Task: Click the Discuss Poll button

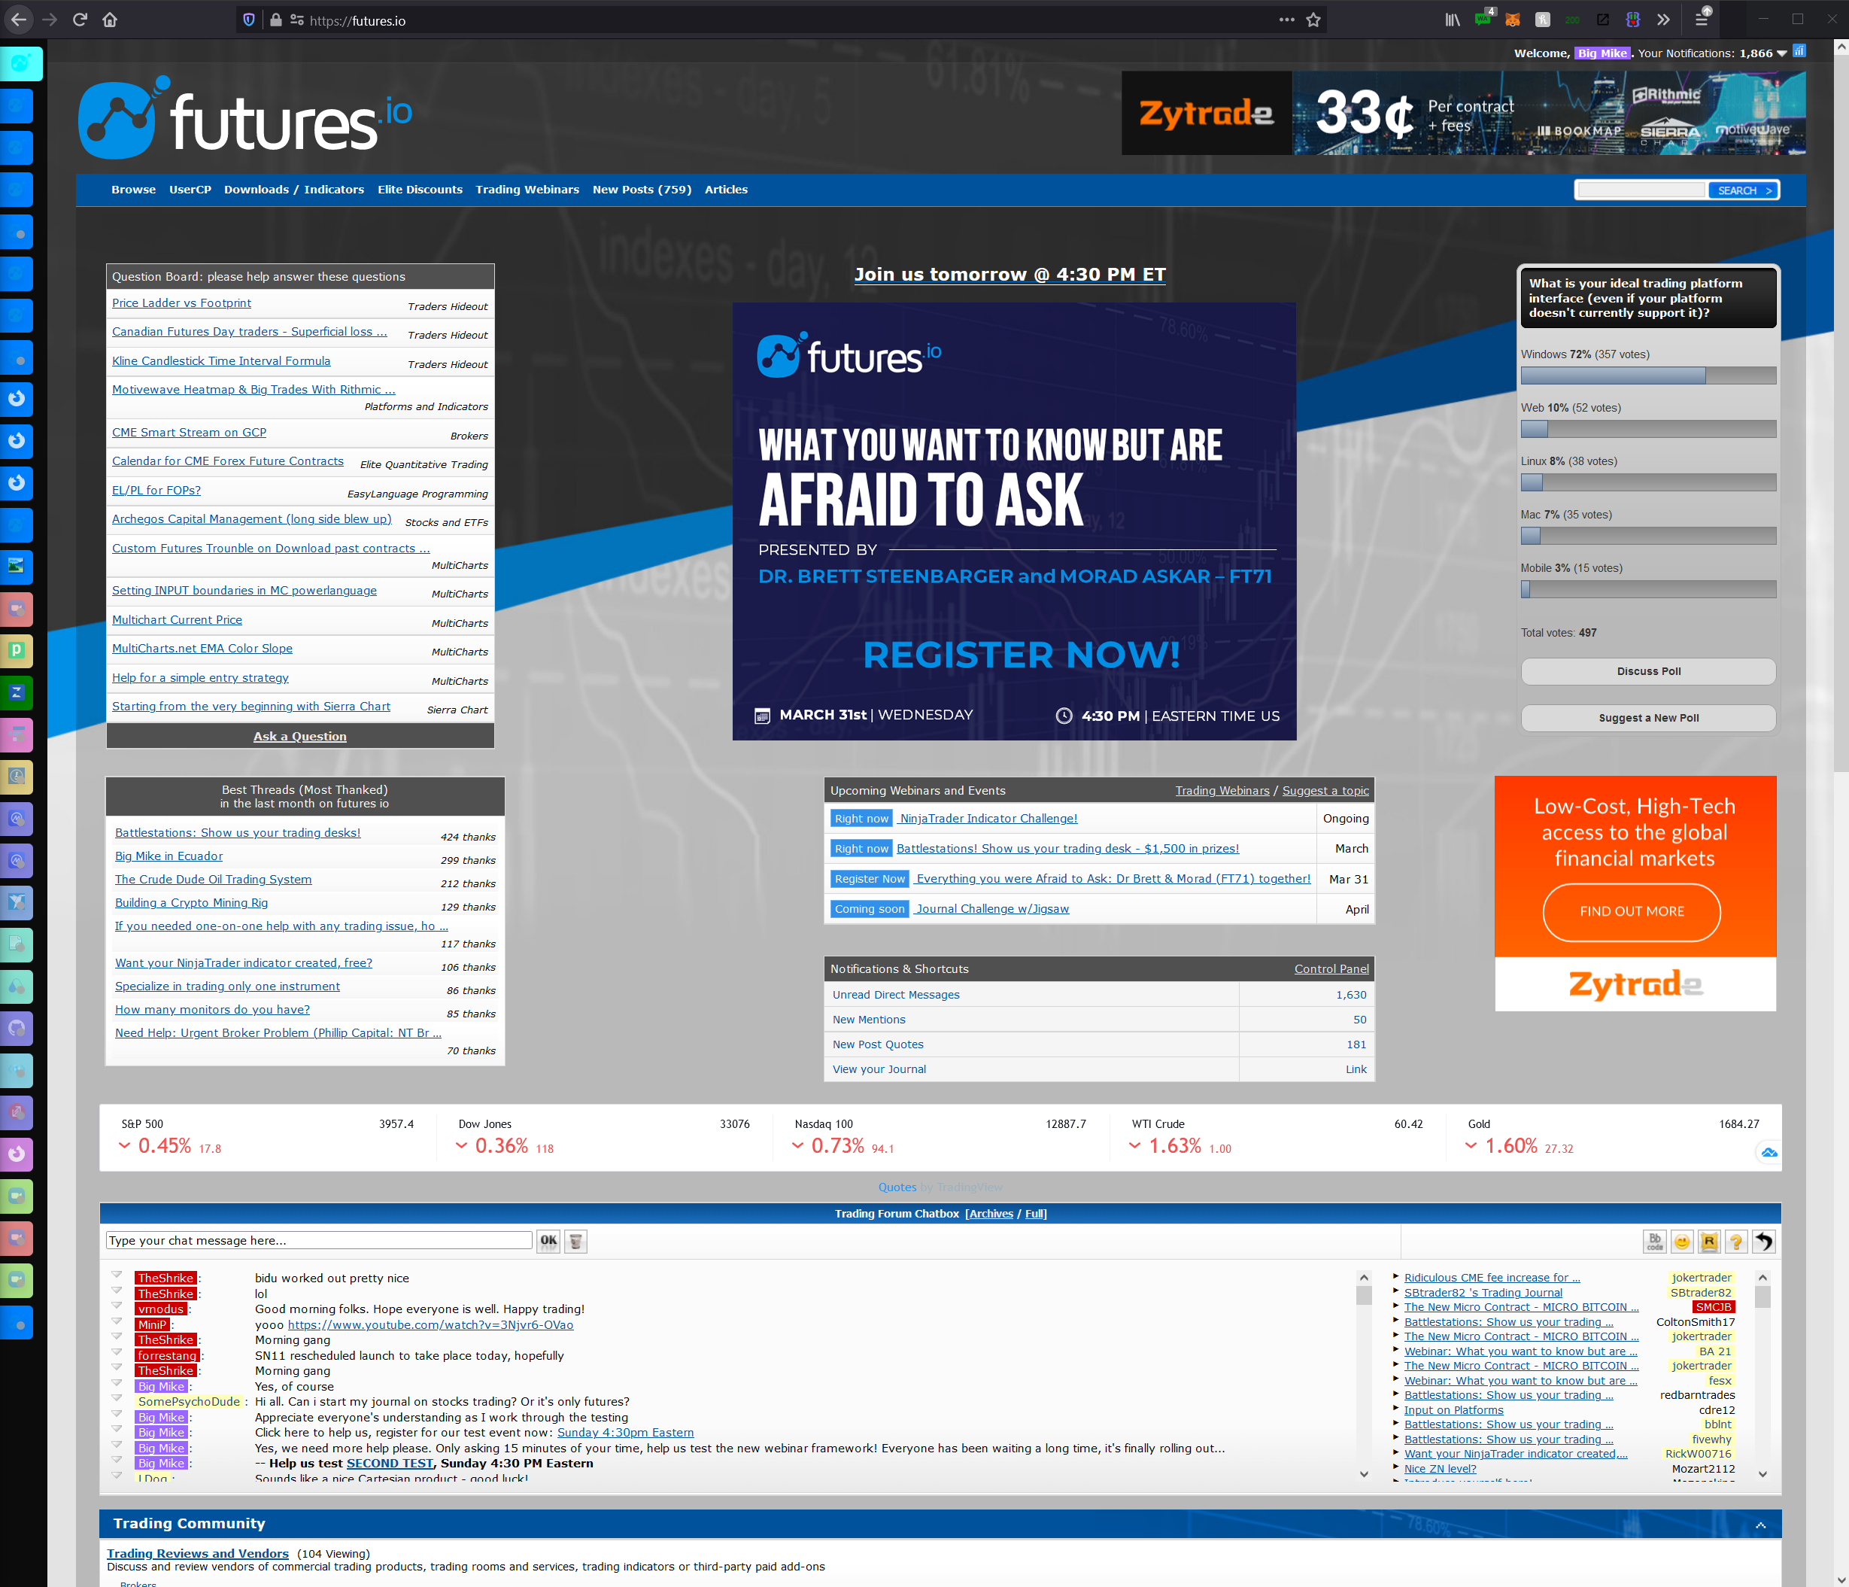Action: click(1648, 671)
